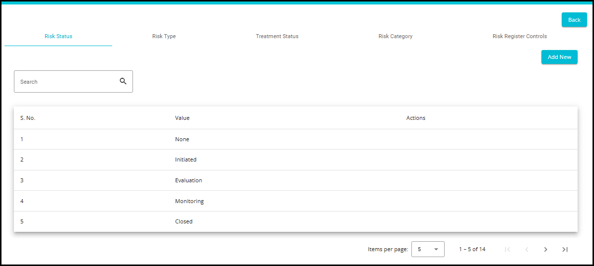Viewport: 594px width, 266px height.
Task: Click the Monitoring row entry
Action: coord(189,201)
